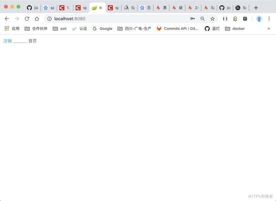Open the green extension icon beside curly braces
Screen dimensions: 276x201
(x=235, y=19)
